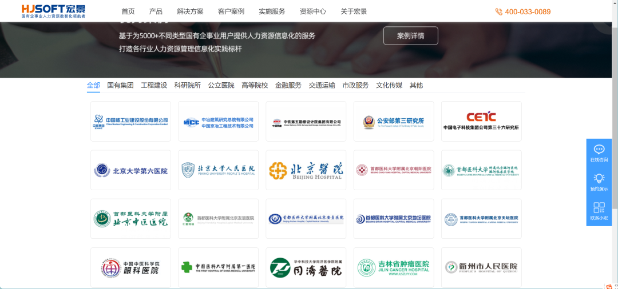
Task: Open 北京地坛医院 logo card
Action: (x=394, y=219)
